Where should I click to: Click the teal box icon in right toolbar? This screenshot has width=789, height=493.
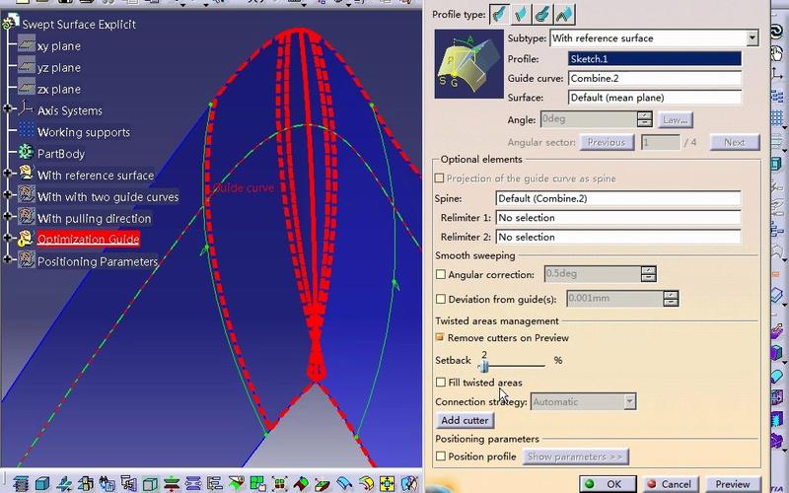[x=778, y=163]
